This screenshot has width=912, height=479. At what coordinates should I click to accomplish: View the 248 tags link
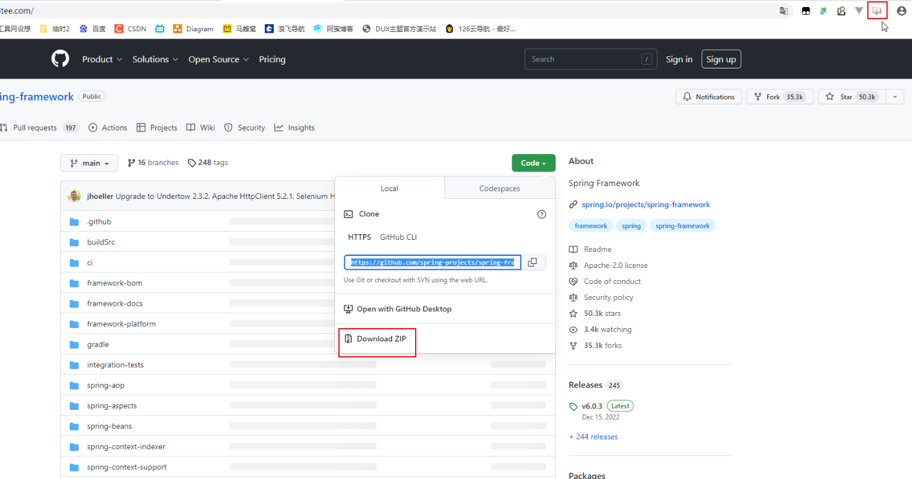point(208,163)
